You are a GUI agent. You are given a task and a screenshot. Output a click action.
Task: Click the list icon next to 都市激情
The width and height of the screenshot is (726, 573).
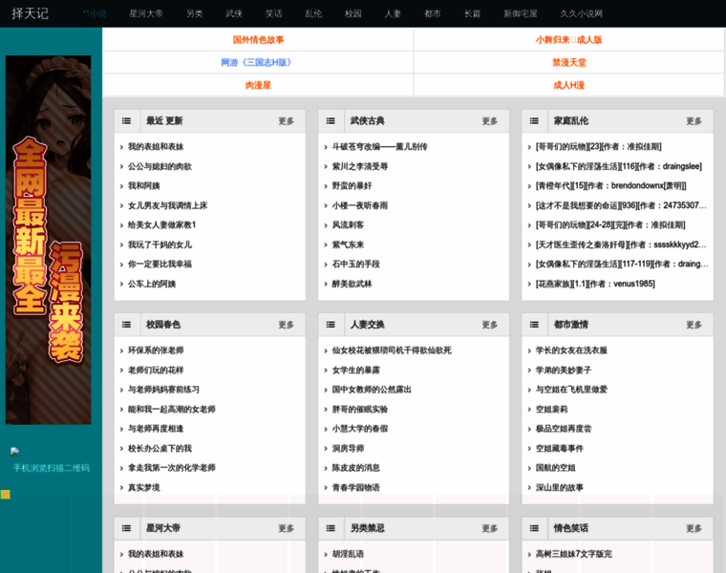coord(534,325)
